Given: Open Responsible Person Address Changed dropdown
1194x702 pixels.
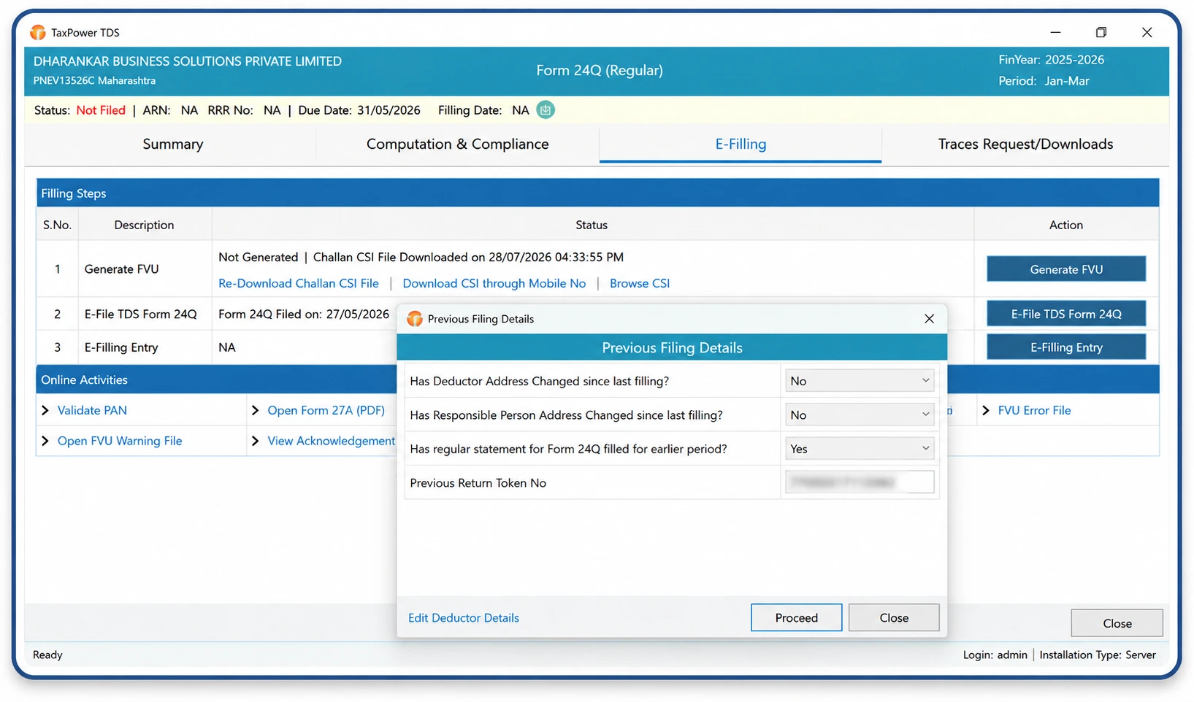Looking at the screenshot, I should click(x=860, y=414).
